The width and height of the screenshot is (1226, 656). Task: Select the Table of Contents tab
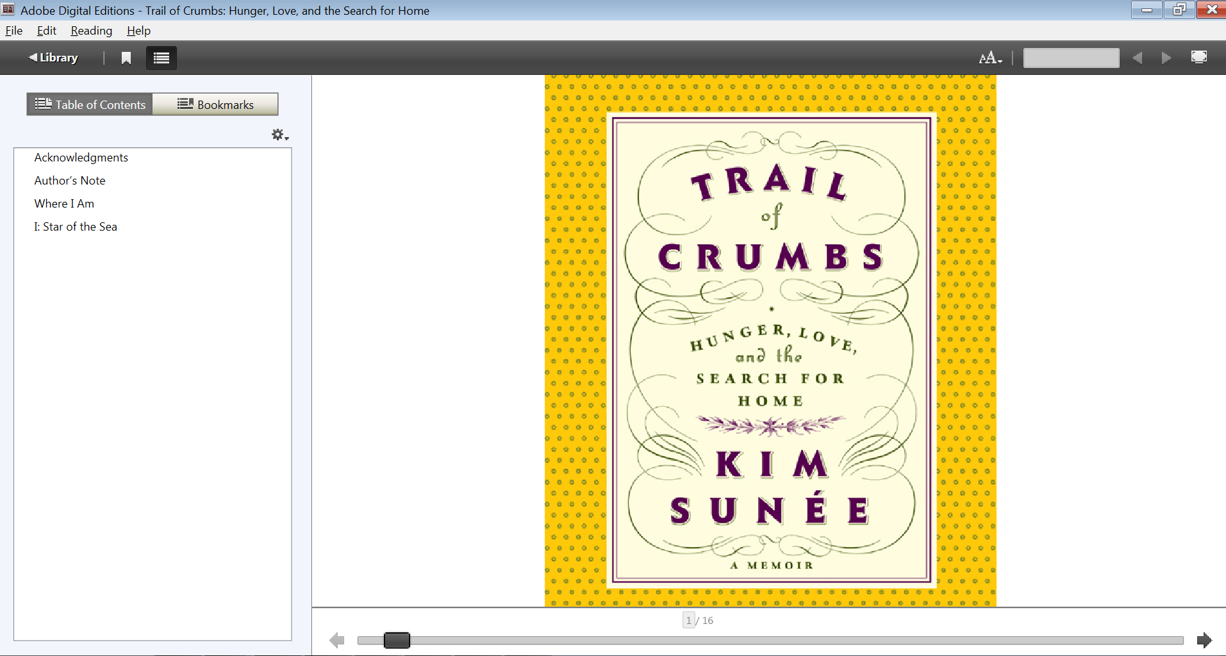click(89, 104)
